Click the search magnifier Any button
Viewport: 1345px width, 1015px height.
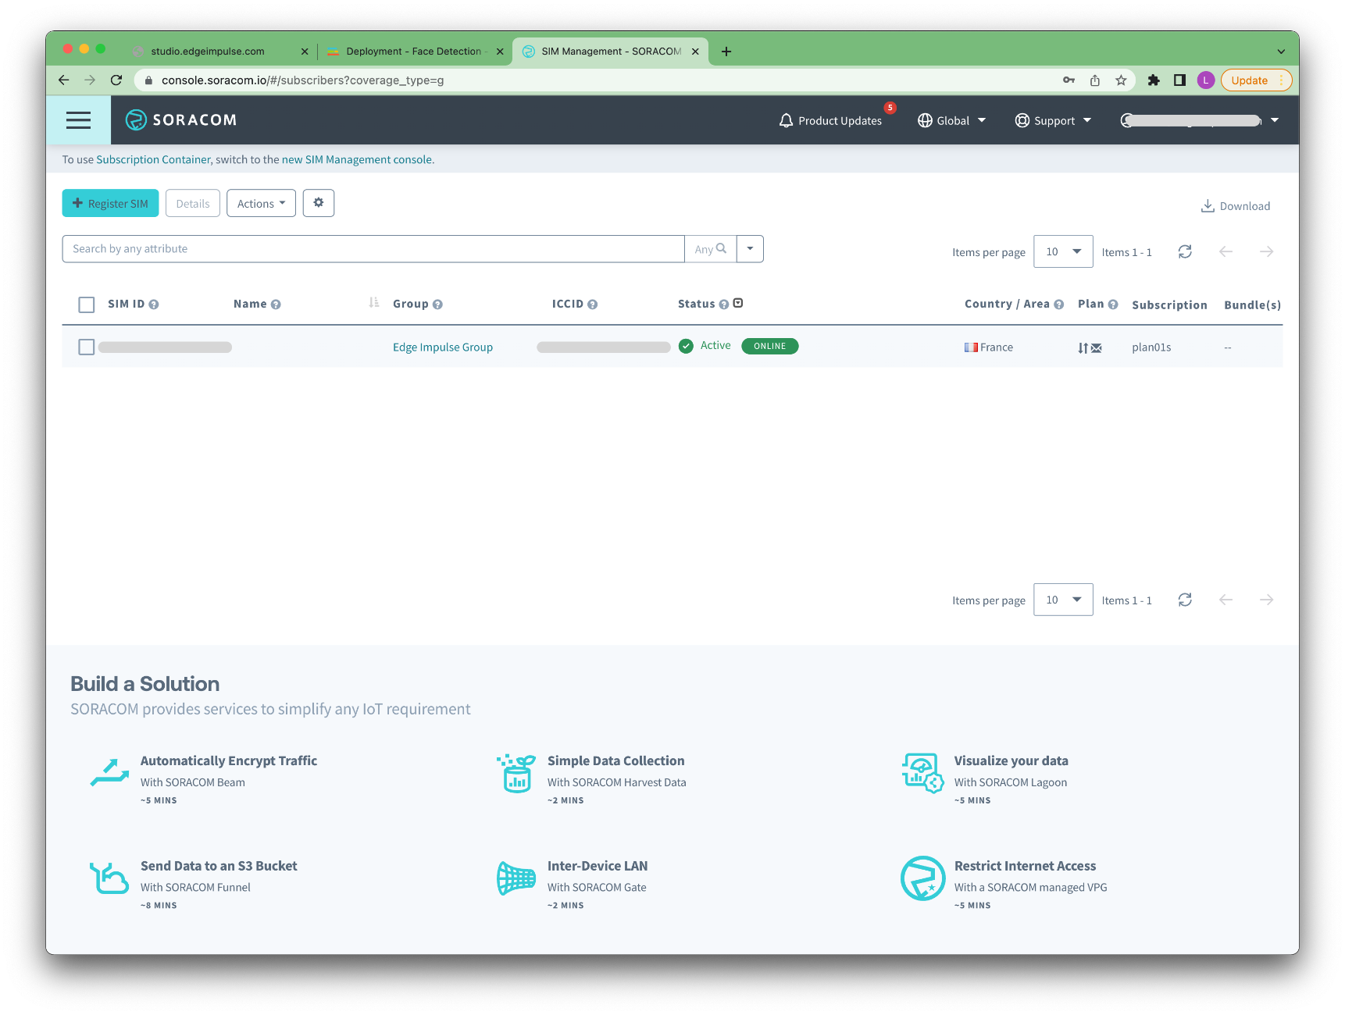click(x=710, y=249)
